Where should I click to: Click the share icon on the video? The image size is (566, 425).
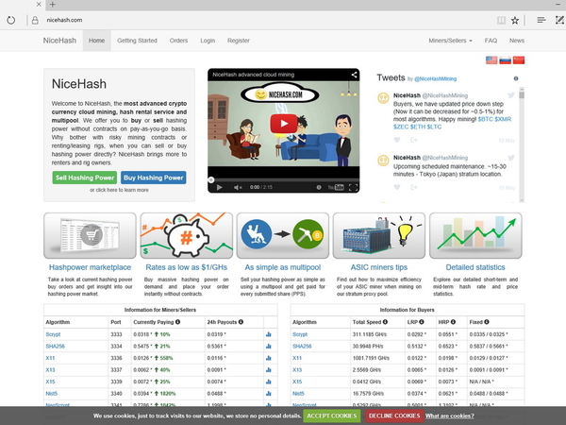355,75
